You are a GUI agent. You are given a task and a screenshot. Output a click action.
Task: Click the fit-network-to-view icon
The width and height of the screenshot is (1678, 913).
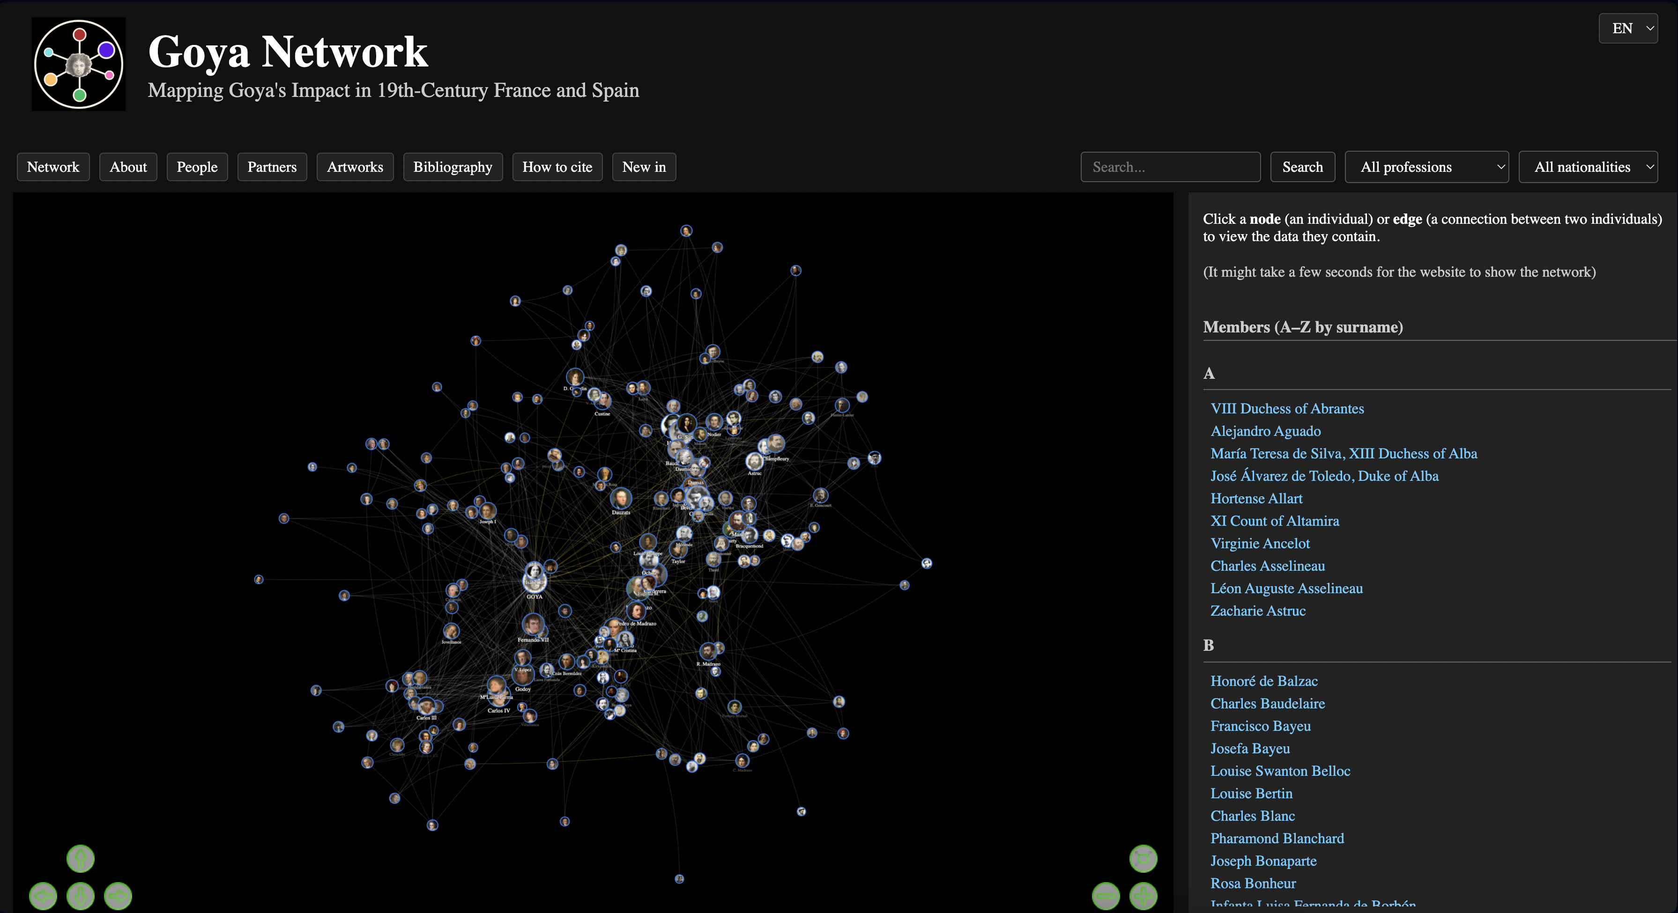click(x=1144, y=858)
